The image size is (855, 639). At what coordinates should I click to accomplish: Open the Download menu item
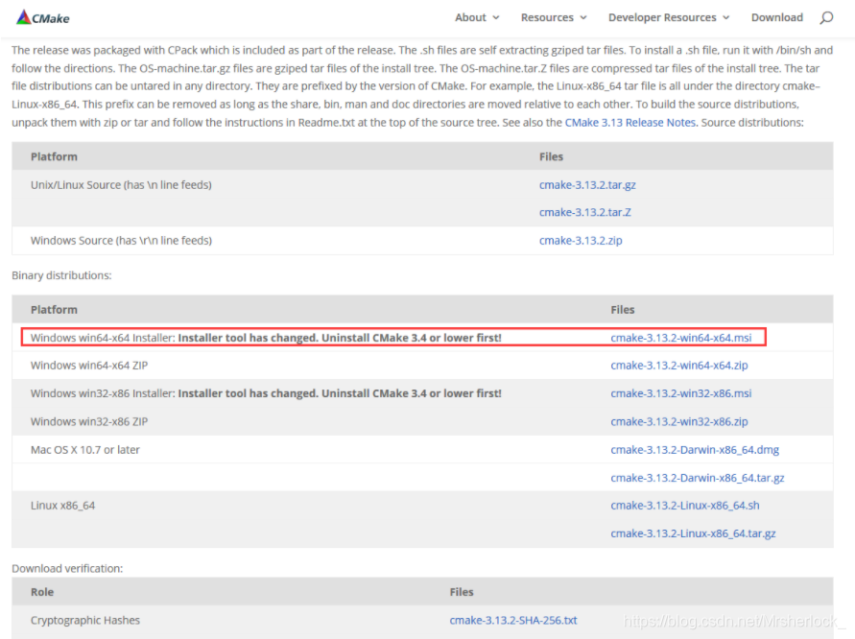[776, 17]
